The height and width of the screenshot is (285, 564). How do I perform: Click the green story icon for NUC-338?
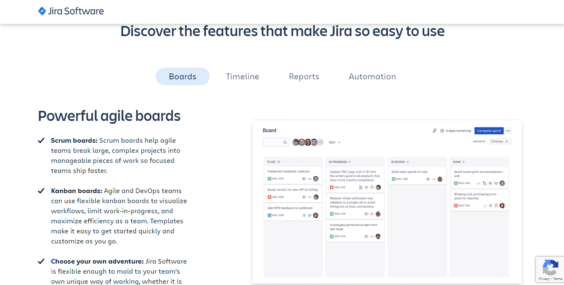click(x=393, y=179)
